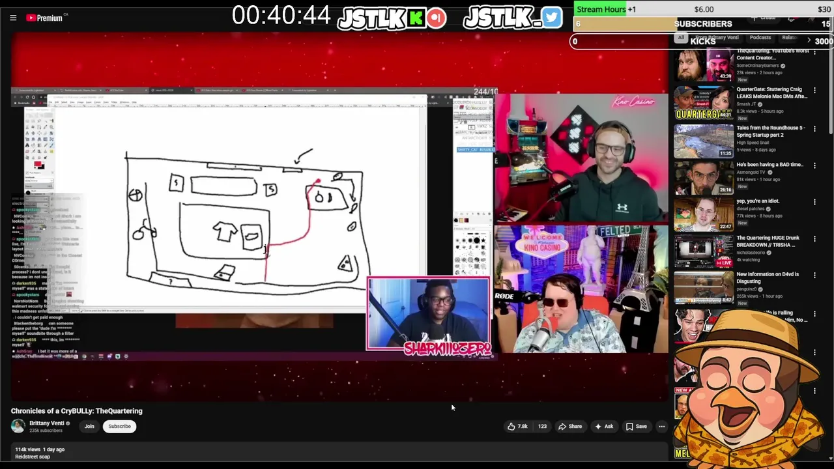Open title 'New Information on D4vd is Disgusting'
The image size is (834, 469).
768,277
